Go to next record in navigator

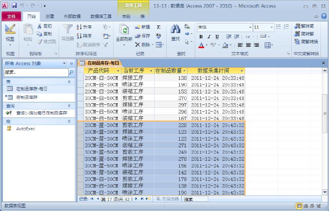tap(136, 199)
